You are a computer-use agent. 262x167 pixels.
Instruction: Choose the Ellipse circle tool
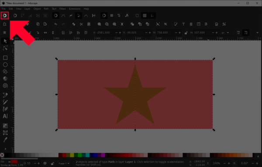point(5,65)
